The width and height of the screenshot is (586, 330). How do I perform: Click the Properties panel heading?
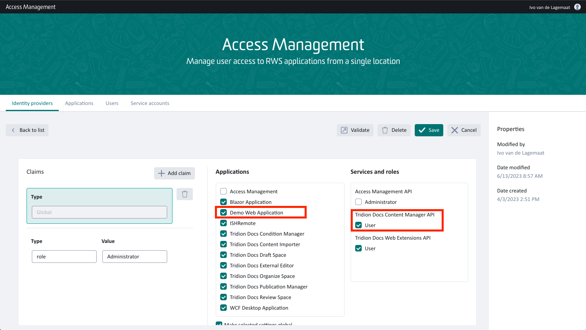[511, 129]
